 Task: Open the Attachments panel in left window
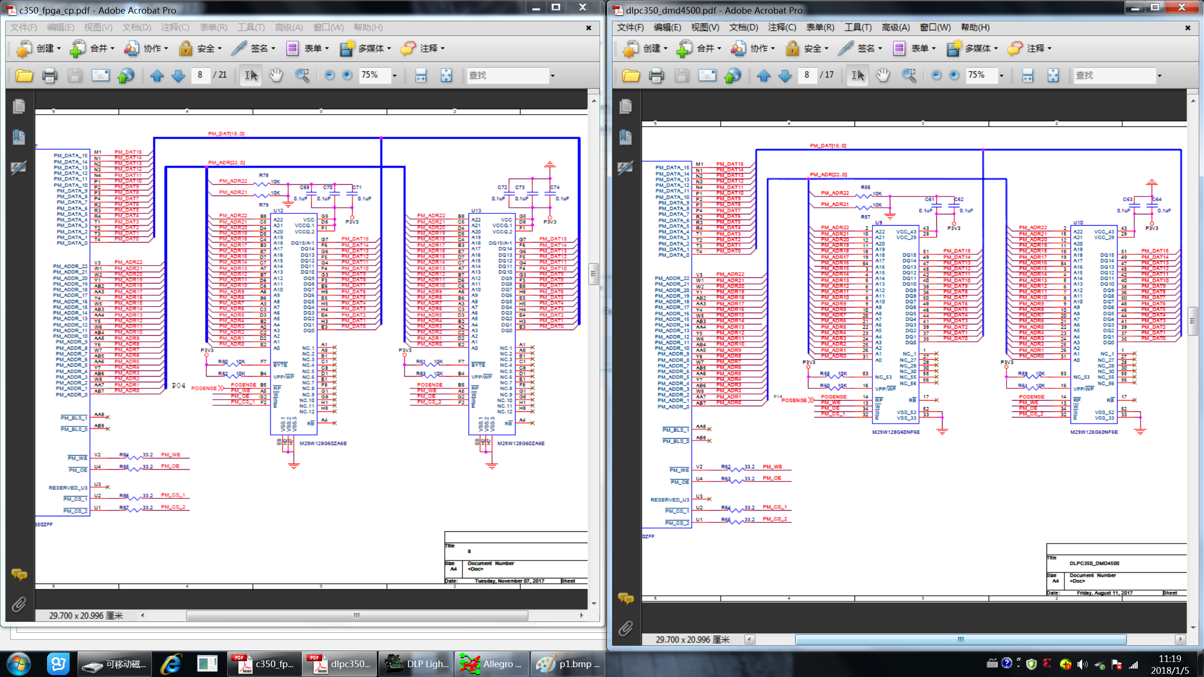click(19, 604)
